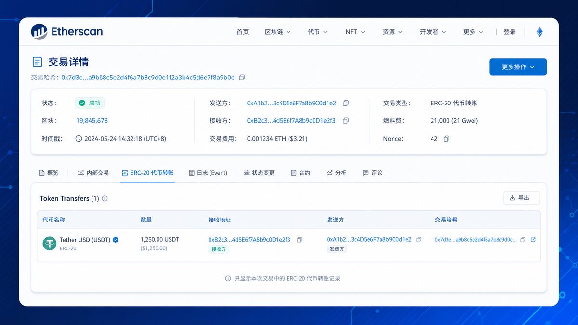Go to 首页 in navigation

point(243,32)
